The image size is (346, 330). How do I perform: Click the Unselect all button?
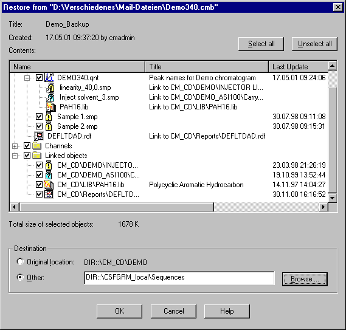(x=314, y=44)
